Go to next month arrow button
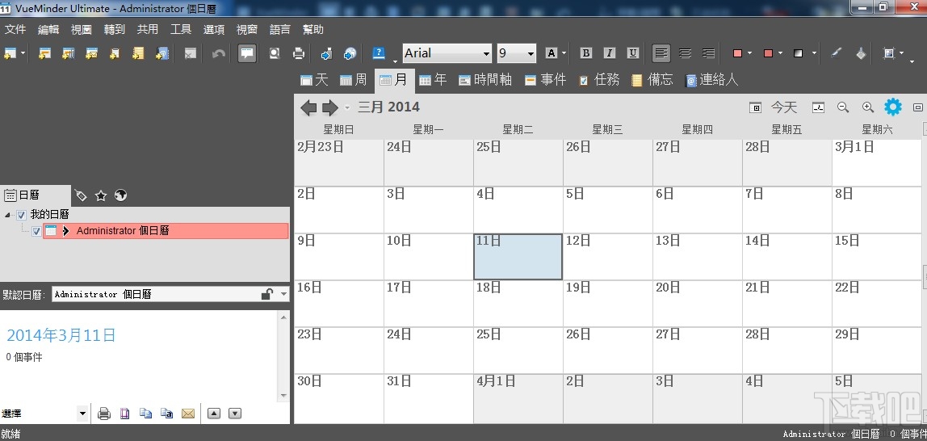This screenshot has width=927, height=441. coord(329,107)
